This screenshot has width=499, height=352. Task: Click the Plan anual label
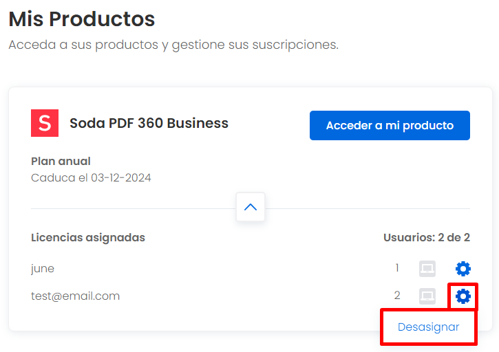[x=61, y=161]
